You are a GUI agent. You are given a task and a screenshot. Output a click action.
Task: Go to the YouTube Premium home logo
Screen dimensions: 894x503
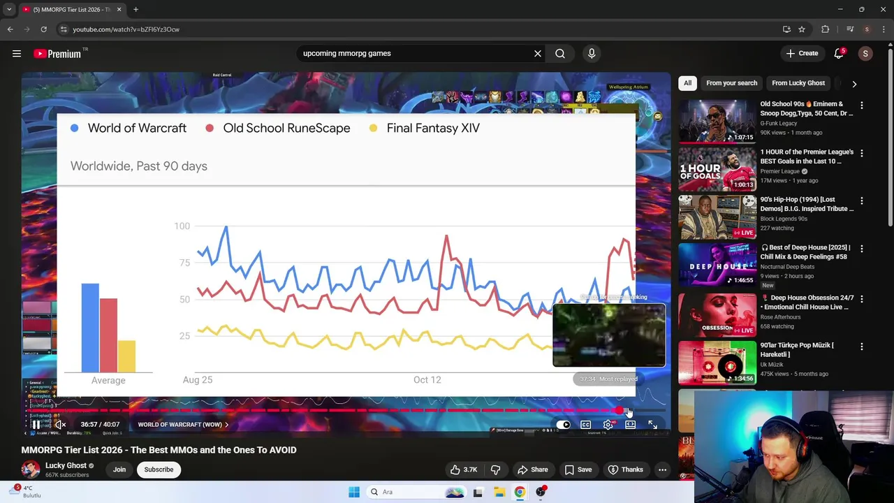(x=57, y=53)
